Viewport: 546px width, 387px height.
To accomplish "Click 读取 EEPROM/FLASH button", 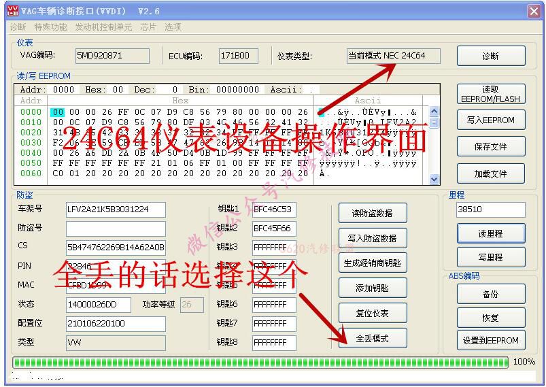I will pyautogui.click(x=491, y=94).
